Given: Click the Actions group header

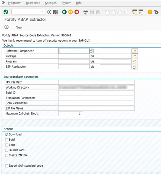Looking at the screenshot, I should (8, 129).
